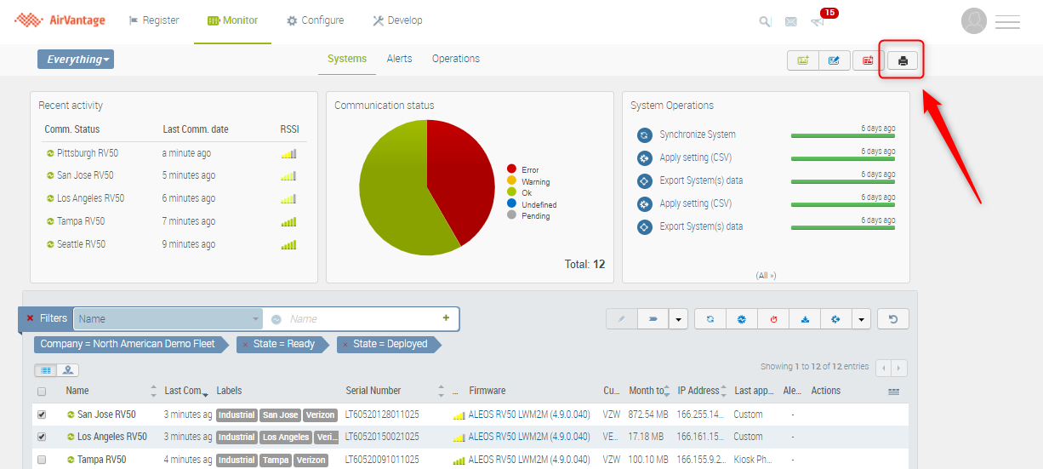Click the envelope messages icon
Image resolution: width=1043 pixels, height=469 pixels.
pos(791,21)
